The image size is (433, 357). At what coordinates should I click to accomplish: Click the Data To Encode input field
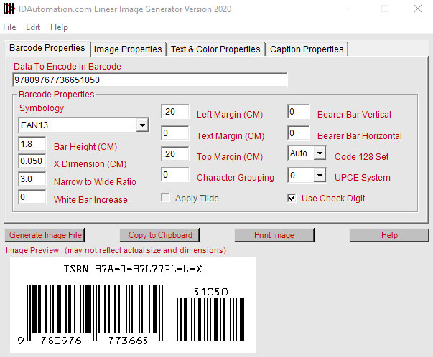point(150,80)
